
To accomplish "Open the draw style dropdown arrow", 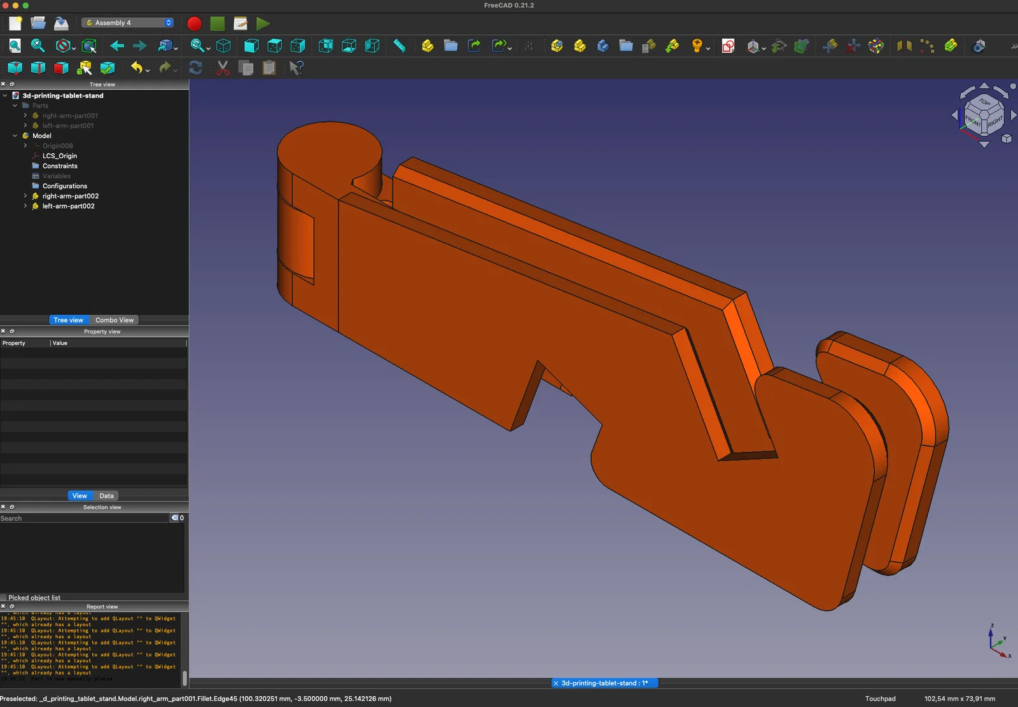I will coord(74,48).
